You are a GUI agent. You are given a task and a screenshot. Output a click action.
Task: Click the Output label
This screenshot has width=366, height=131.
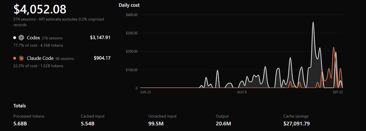click(x=222, y=116)
